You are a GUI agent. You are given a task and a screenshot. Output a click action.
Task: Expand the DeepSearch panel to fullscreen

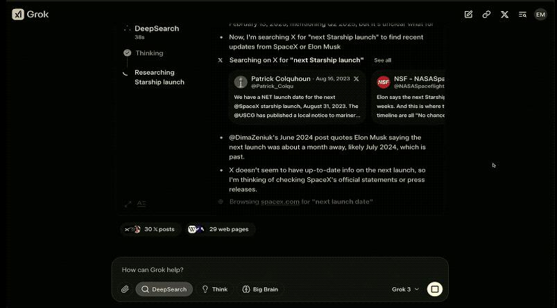point(128,204)
